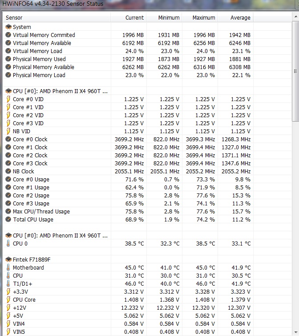Click the first CPU [#0]: AMD Phenom group header
This screenshot has height=336, width=299.
coord(60,91)
